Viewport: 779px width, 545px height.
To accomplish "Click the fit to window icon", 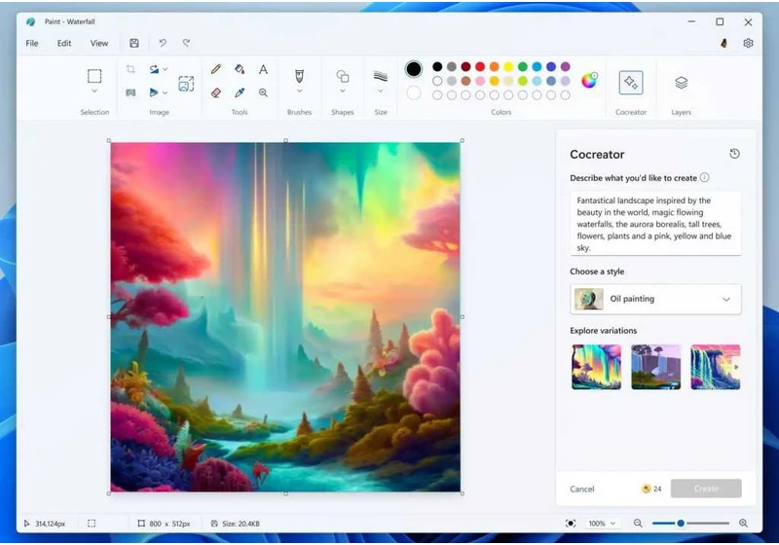I will 571,524.
